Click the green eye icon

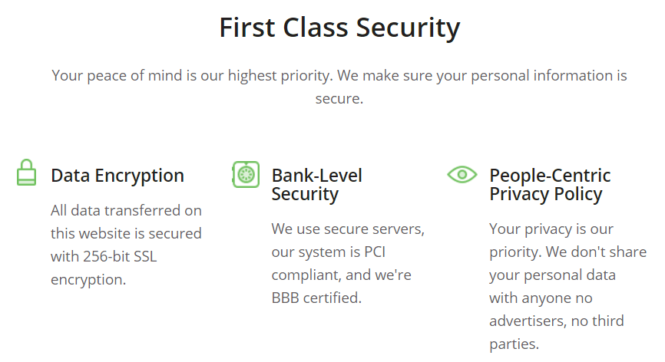click(462, 174)
